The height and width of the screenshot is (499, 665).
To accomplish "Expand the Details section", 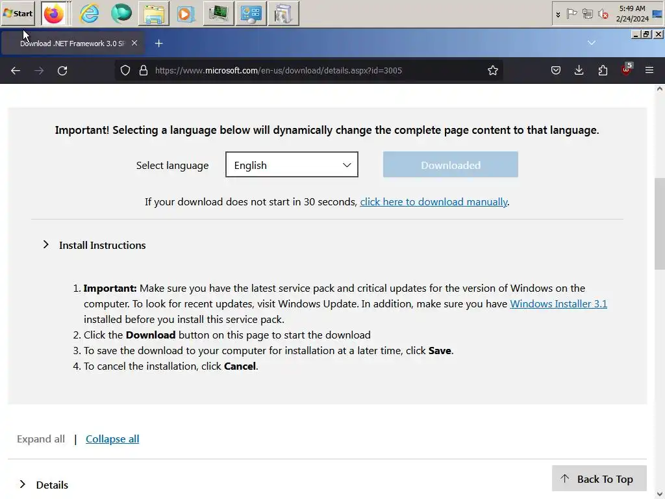I will point(44,485).
